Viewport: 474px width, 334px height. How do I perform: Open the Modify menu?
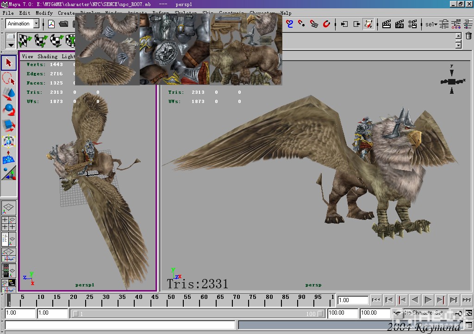pyautogui.click(x=44, y=13)
